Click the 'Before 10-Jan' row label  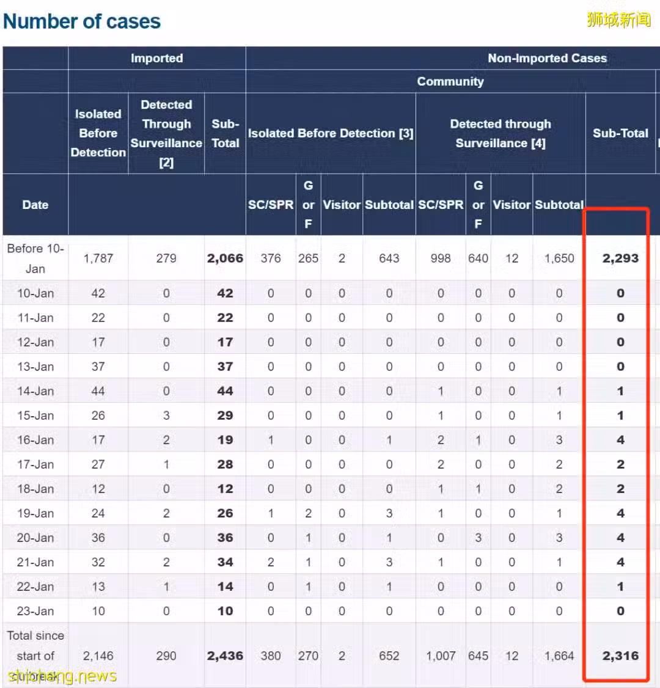[35, 258]
